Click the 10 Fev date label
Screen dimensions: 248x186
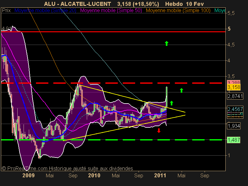[x=195, y=4]
